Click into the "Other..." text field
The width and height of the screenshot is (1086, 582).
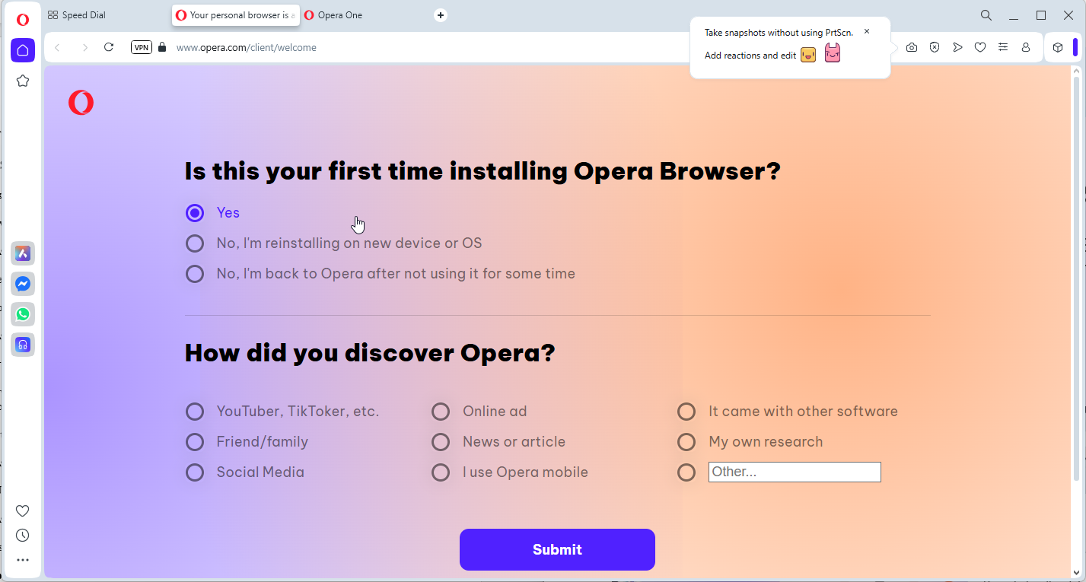[x=794, y=472]
